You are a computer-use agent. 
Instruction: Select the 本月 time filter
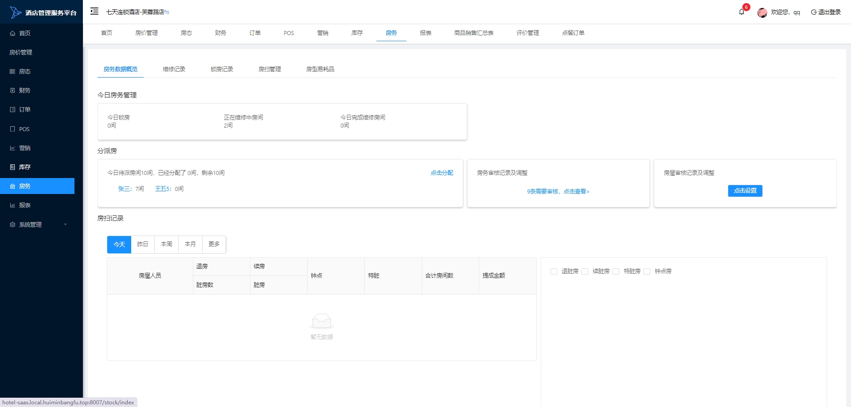coord(190,244)
